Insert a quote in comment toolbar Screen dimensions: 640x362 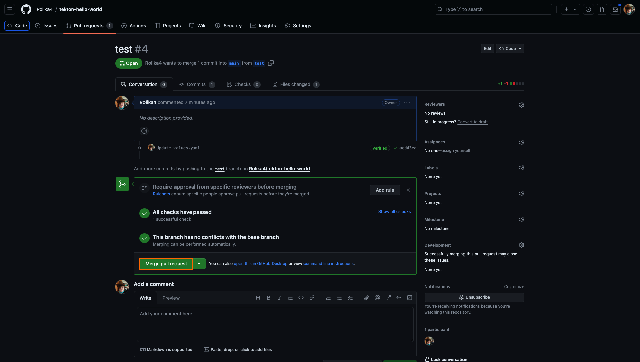coord(290,298)
